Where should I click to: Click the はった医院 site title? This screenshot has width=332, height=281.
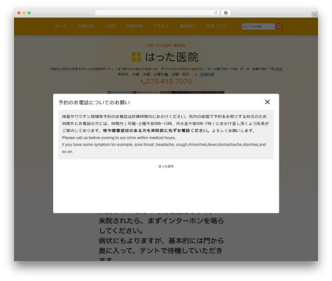click(x=172, y=57)
